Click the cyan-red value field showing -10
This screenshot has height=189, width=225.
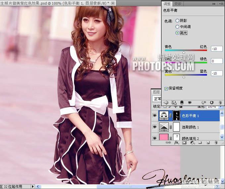[217, 49]
